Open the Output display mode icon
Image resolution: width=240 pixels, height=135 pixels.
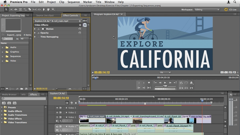(x=191, y=83)
